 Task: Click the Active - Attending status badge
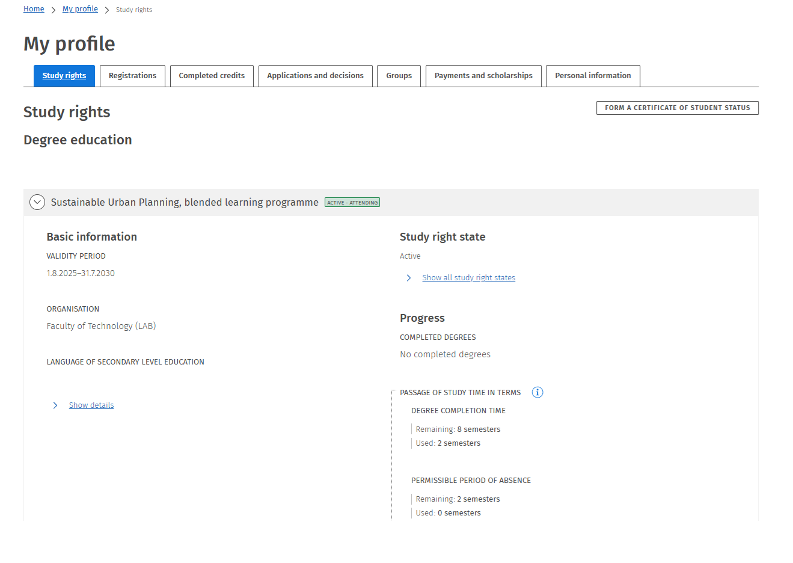tap(352, 203)
